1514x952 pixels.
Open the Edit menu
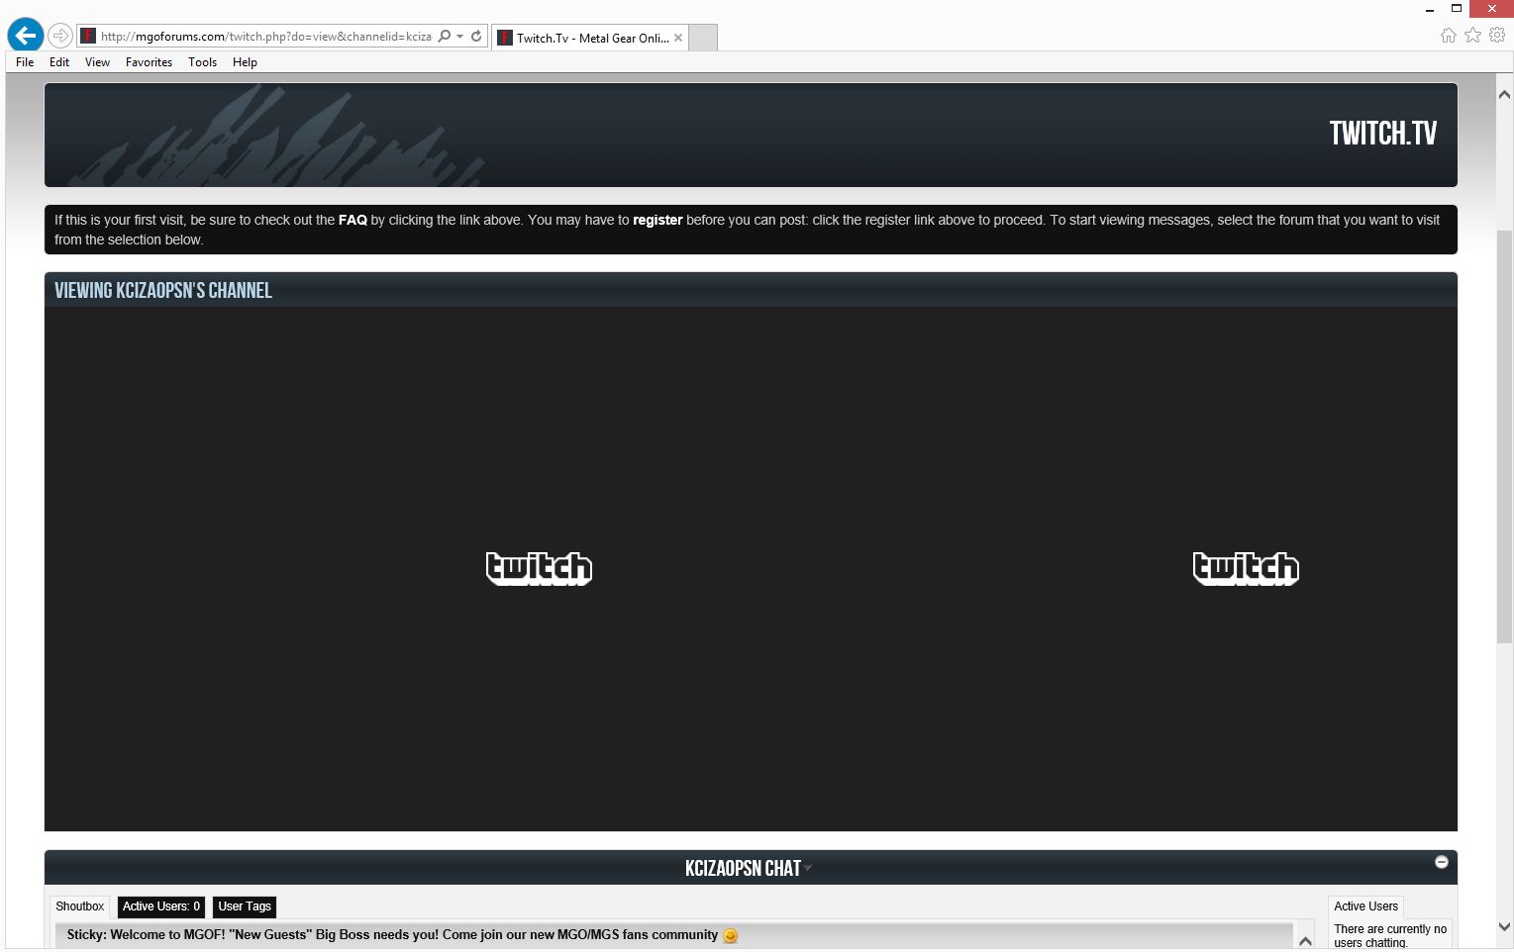pos(59,61)
